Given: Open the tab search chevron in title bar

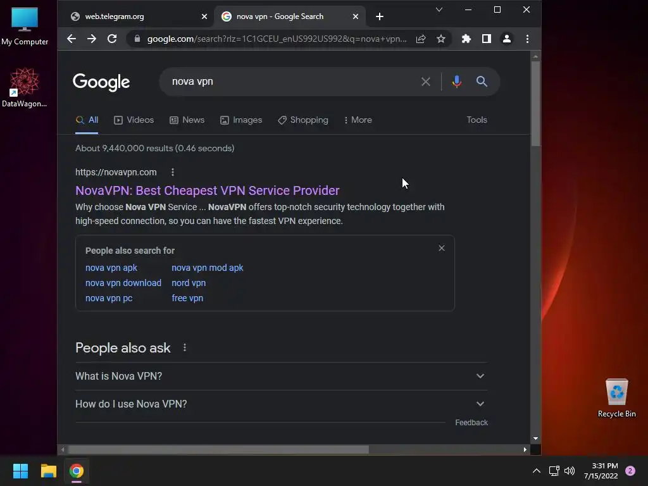Looking at the screenshot, I should coord(439,9).
